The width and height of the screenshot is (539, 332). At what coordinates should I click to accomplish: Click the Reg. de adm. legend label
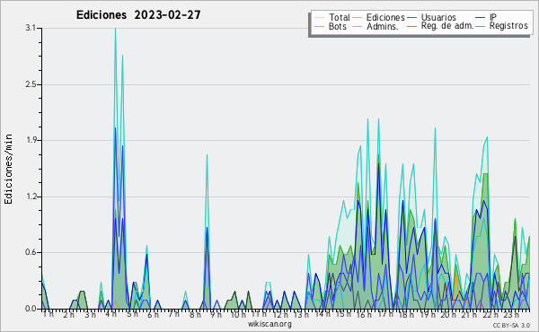click(x=446, y=26)
